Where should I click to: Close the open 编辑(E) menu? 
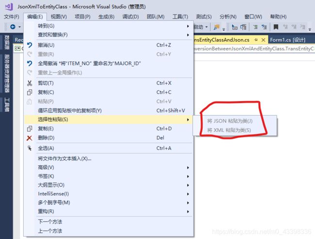pos(35,16)
